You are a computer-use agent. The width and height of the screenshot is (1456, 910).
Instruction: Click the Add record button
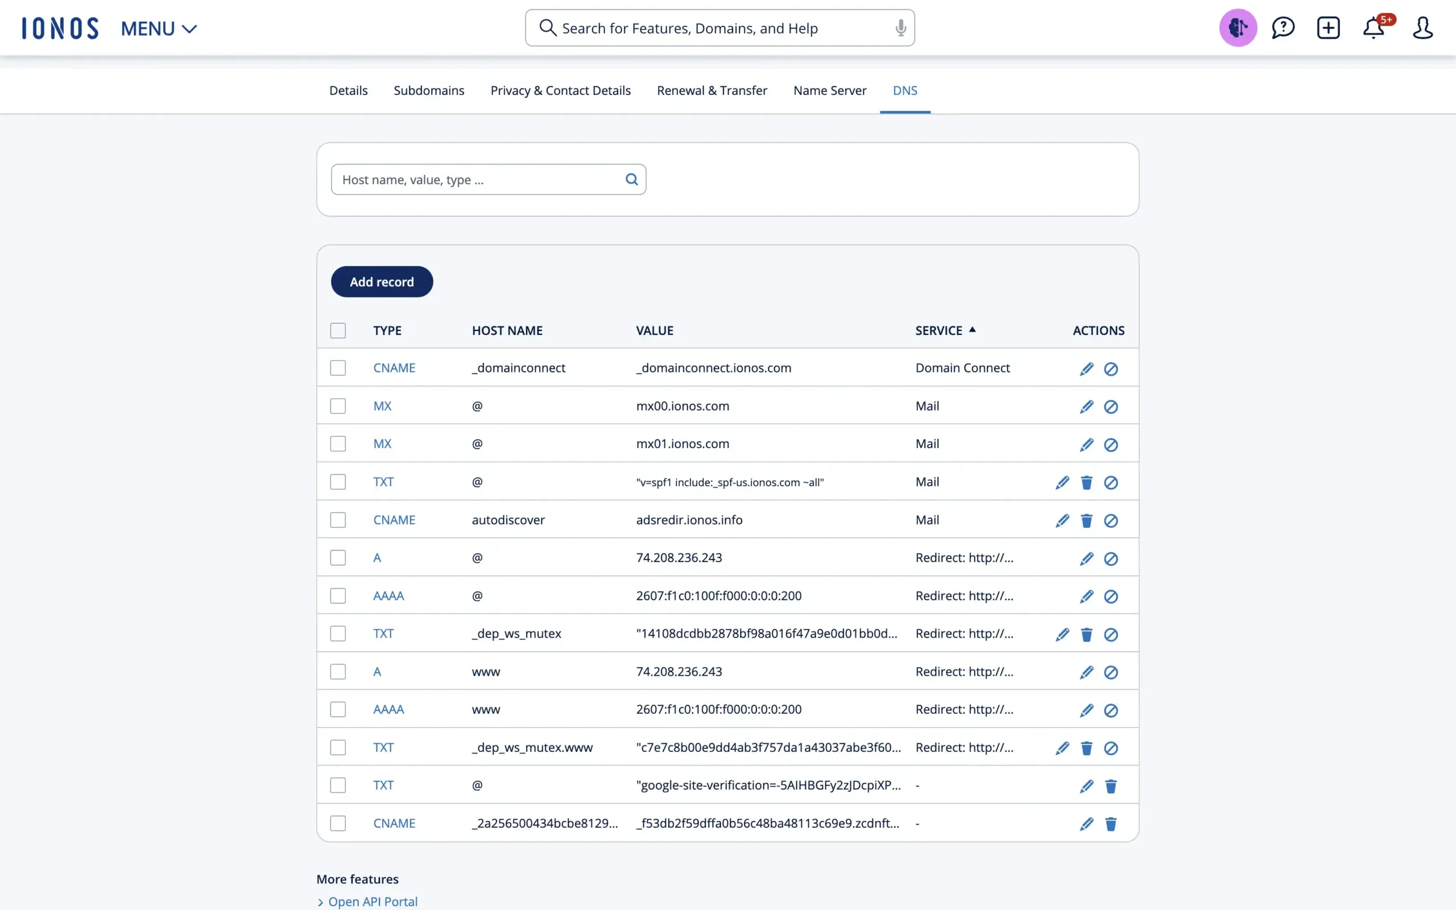click(382, 281)
